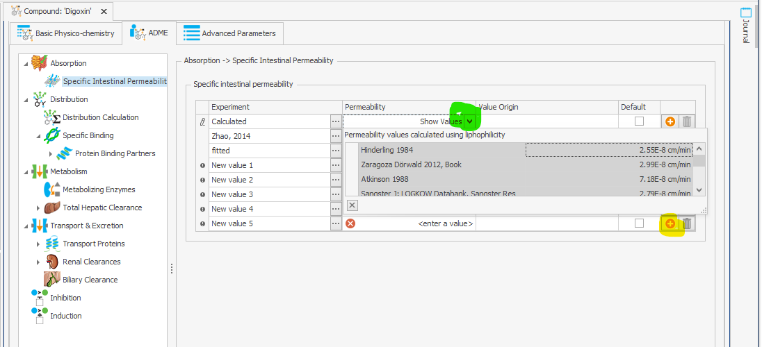Delete the Calculated row with trash icon
This screenshot has width=762, height=347.
click(x=686, y=121)
